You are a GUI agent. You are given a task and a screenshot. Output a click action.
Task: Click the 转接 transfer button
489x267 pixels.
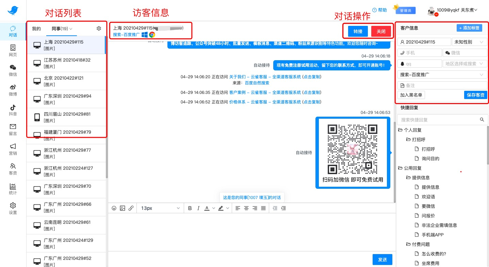358,31
